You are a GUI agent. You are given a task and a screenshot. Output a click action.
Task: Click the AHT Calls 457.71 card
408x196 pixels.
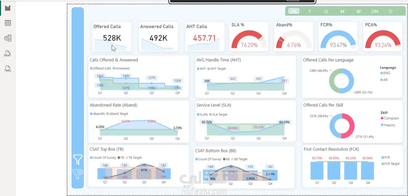[x=205, y=37]
